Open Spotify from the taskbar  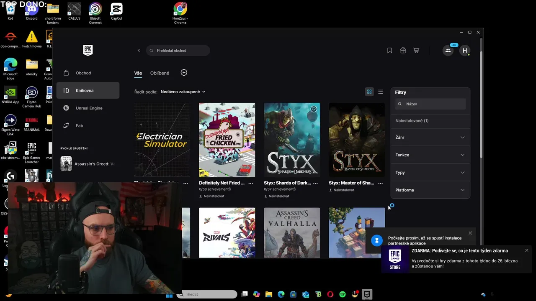coord(343,294)
